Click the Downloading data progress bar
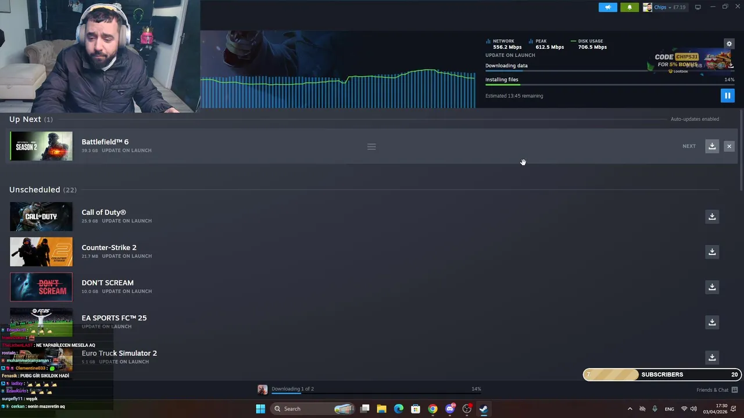744x418 pixels. click(x=610, y=71)
